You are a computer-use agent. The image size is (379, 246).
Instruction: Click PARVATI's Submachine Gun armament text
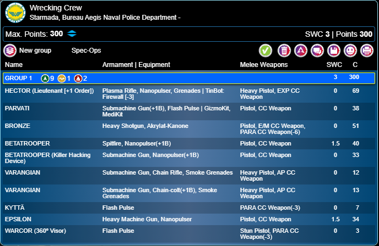[166, 111]
